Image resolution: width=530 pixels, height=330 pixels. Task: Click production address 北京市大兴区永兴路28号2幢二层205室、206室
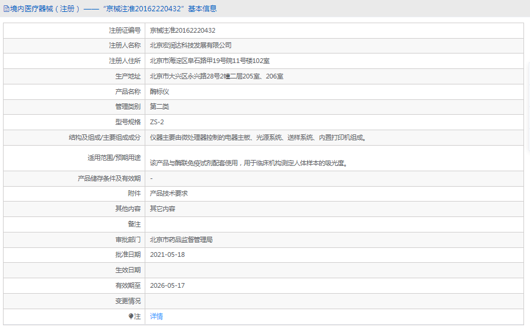(216, 76)
